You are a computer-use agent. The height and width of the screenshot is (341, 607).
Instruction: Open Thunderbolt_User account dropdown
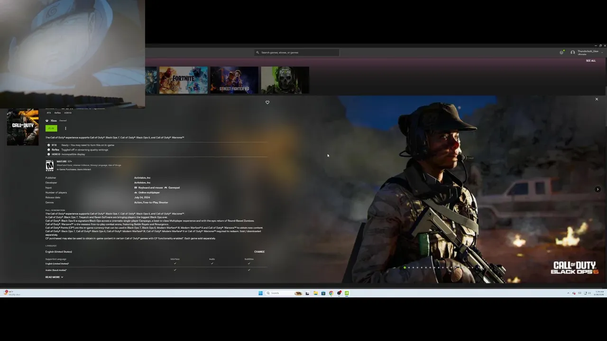(586, 52)
